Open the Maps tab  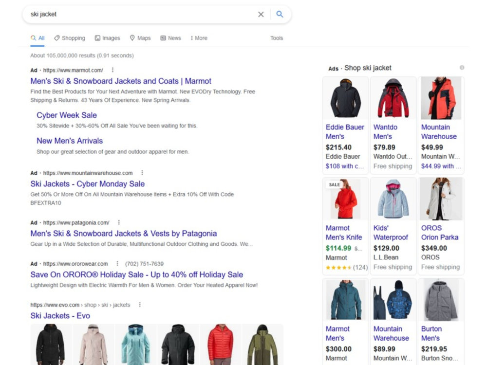click(x=140, y=38)
